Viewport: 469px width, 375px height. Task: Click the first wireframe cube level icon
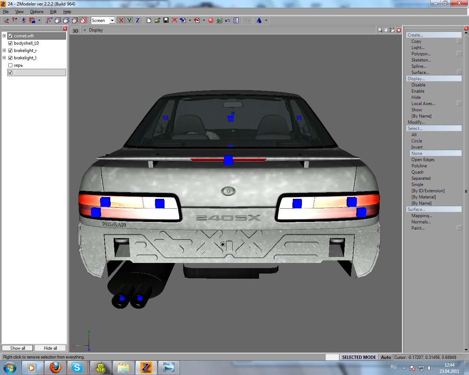coord(58,21)
